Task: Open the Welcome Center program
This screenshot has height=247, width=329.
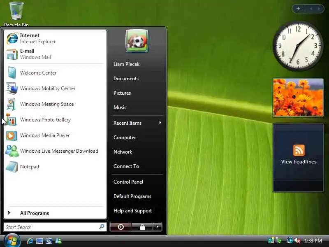Action: [x=55, y=73]
